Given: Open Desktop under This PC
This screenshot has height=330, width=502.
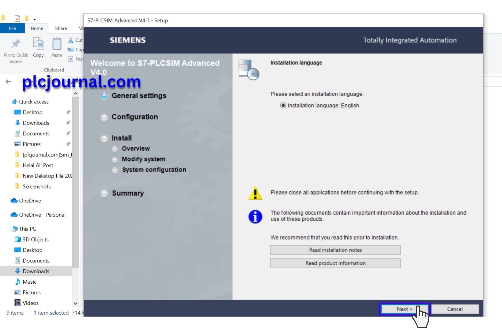Looking at the screenshot, I should 28,250.
